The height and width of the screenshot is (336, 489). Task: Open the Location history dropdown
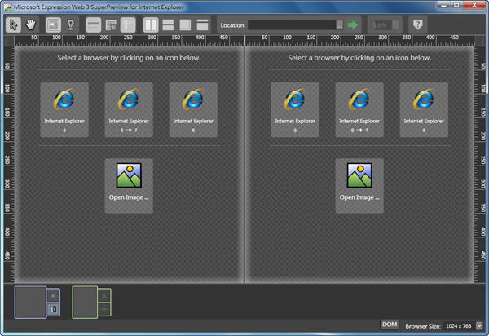(x=340, y=25)
